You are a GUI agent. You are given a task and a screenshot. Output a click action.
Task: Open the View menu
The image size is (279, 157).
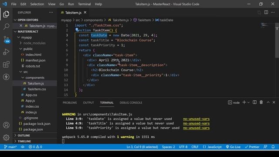point(51,4)
